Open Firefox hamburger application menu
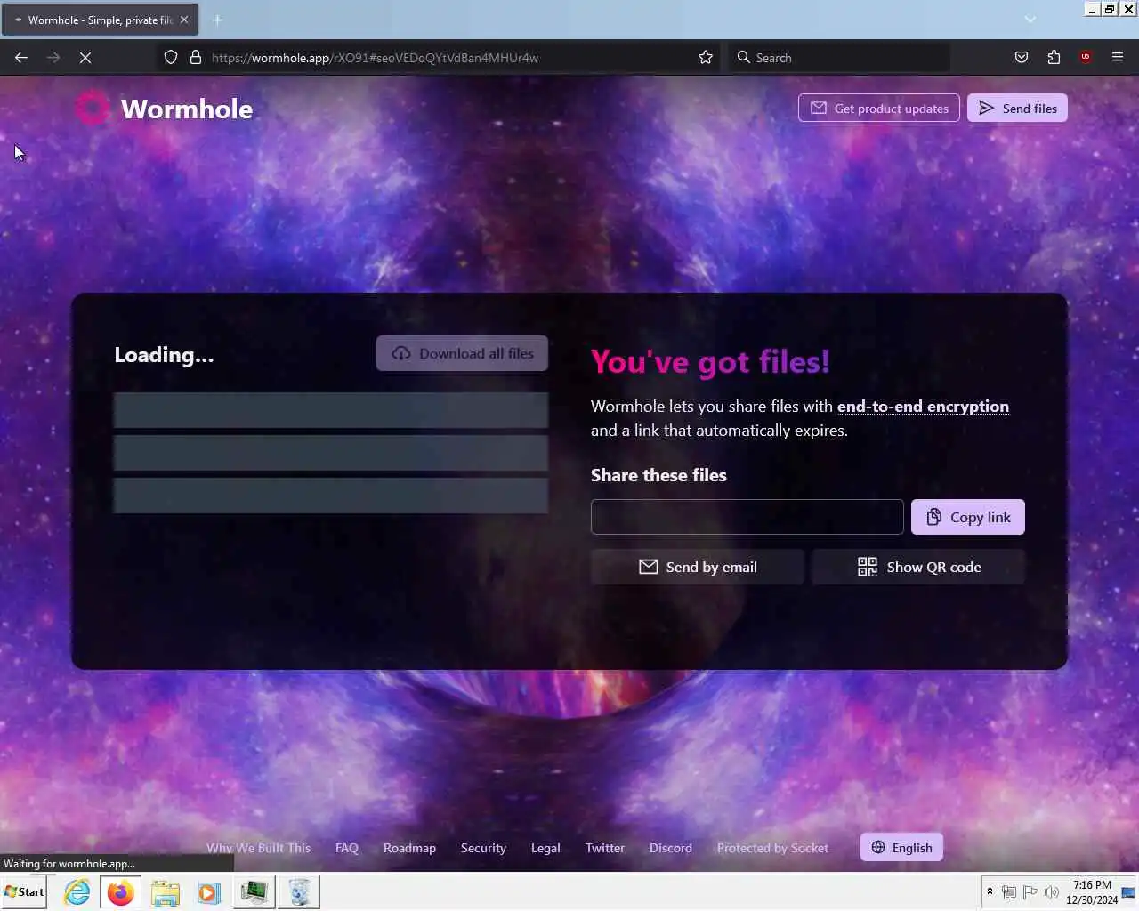1139x911 pixels. click(1118, 58)
